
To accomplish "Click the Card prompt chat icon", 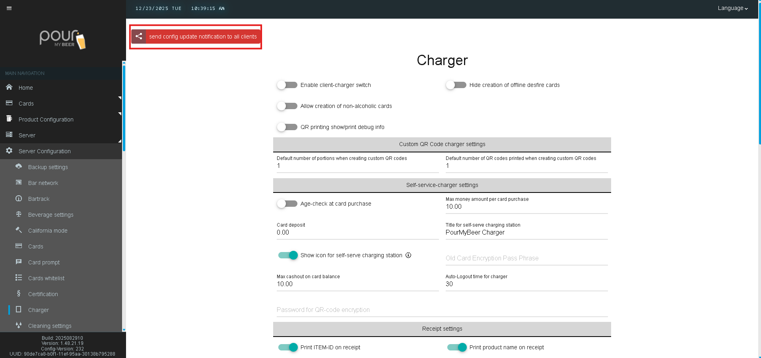I will click(19, 262).
